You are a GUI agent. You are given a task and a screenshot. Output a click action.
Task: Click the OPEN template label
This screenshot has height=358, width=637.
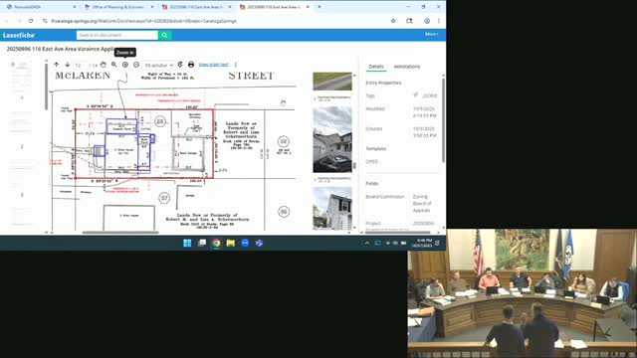click(371, 161)
